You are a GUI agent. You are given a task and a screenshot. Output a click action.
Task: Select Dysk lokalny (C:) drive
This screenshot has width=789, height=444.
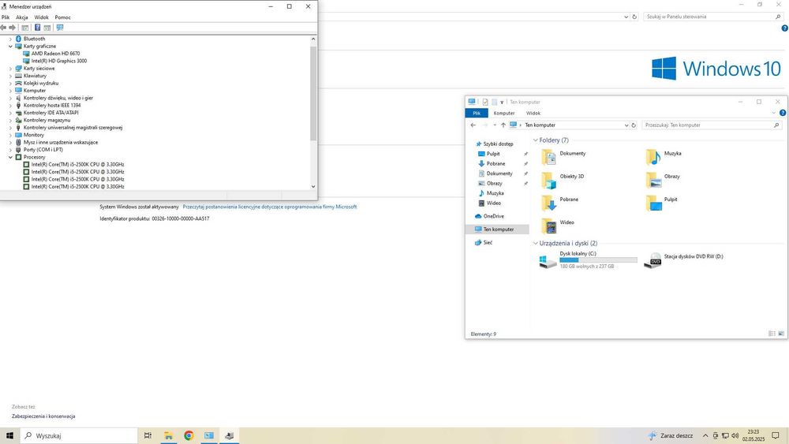click(588, 260)
